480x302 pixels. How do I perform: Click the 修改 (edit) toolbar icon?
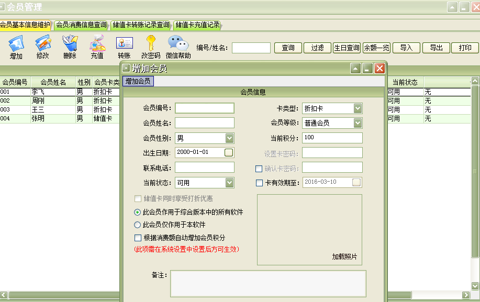42,43
